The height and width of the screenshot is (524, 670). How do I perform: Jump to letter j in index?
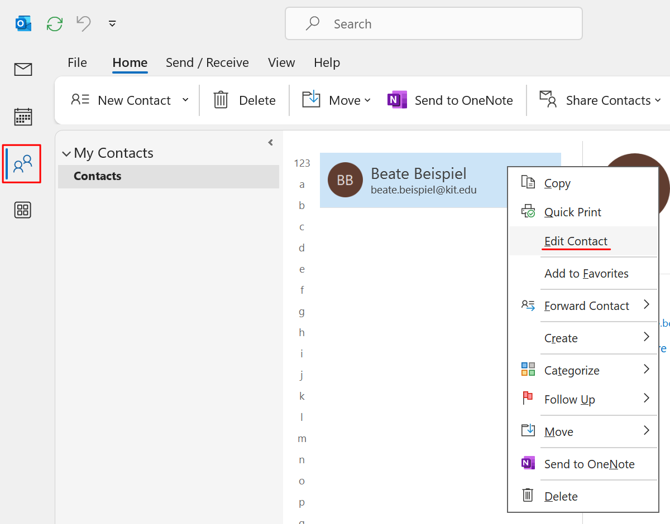302,375
